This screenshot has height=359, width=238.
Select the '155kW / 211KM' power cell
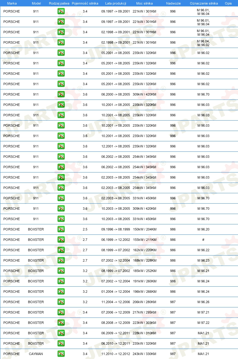(x=145, y=239)
